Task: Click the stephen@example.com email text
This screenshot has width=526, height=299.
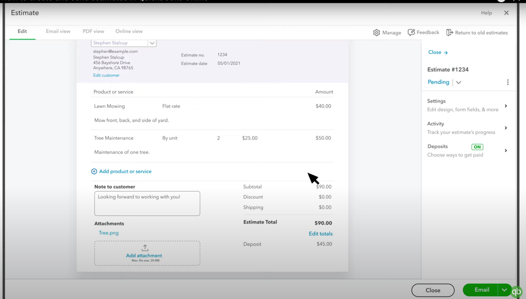Action: click(x=115, y=51)
